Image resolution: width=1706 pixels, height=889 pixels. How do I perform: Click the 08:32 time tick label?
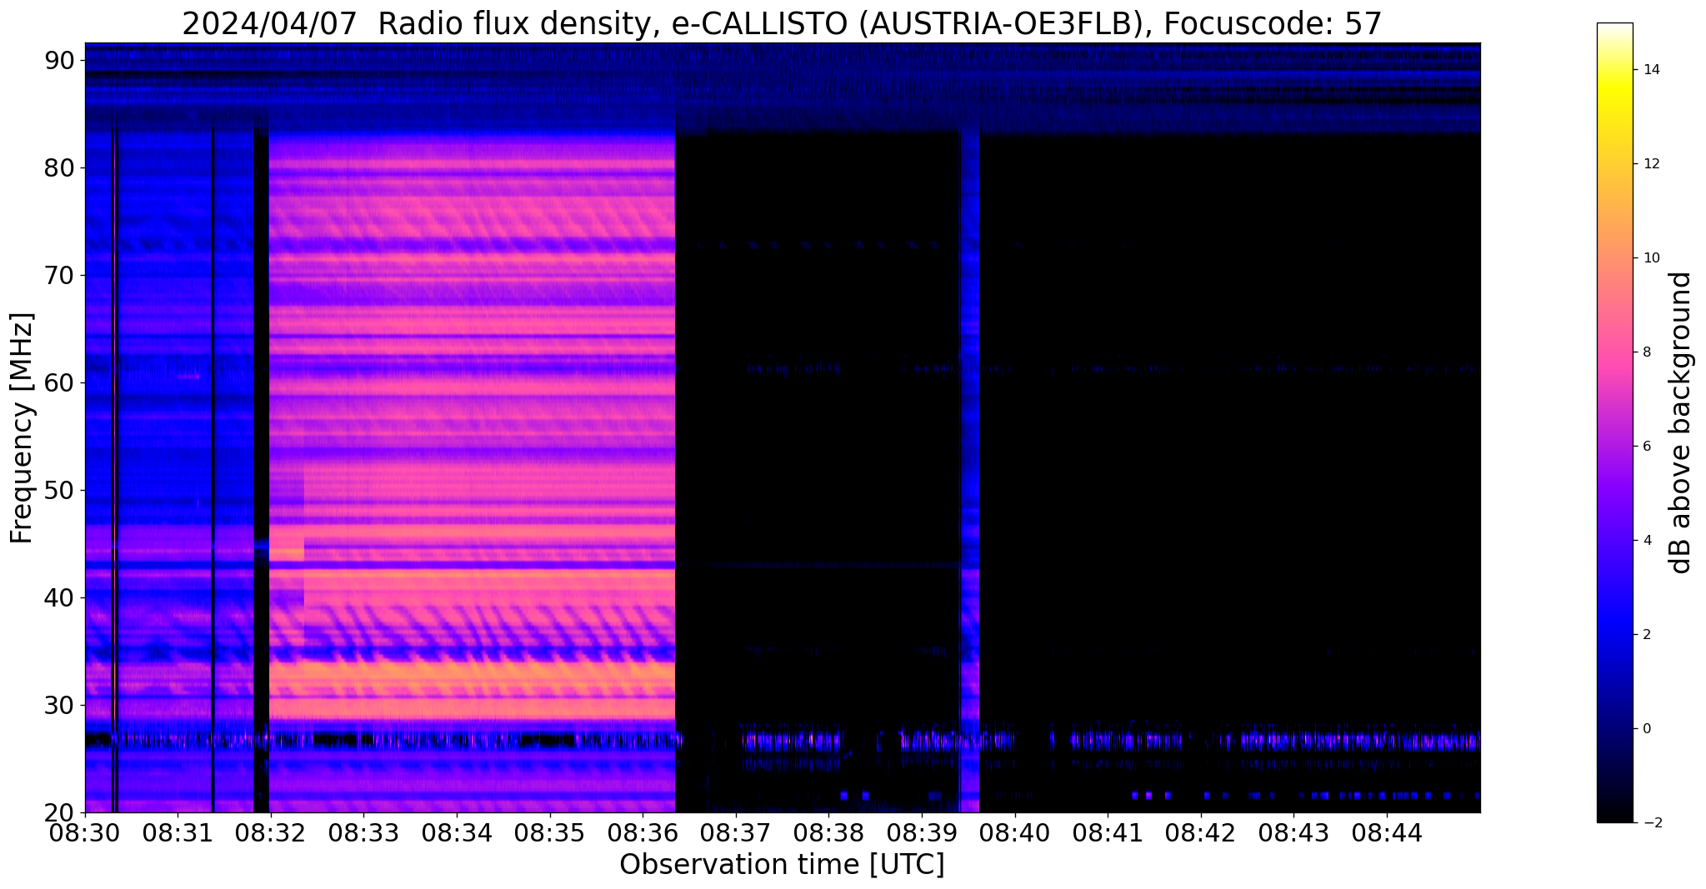[x=270, y=832]
